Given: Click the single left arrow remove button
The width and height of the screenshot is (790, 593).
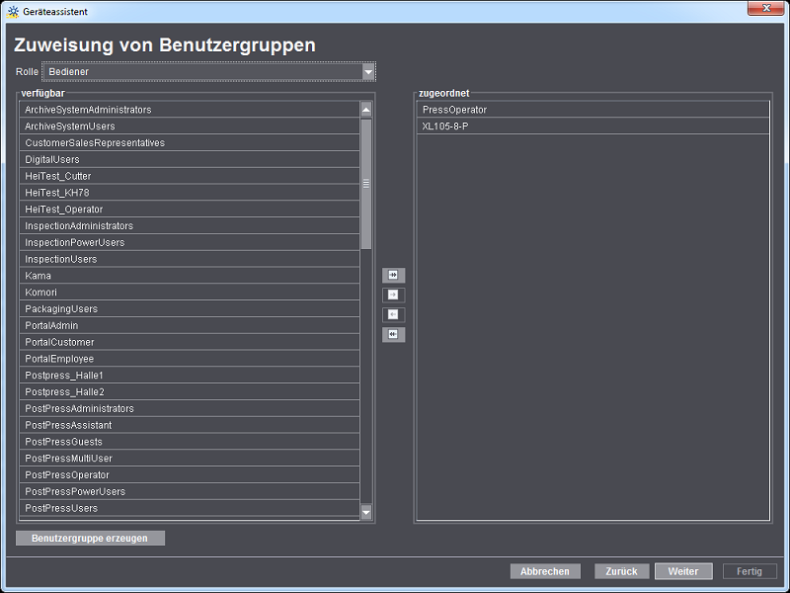Looking at the screenshot, I should [394, 315].
